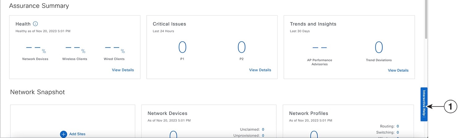
Task: Click the Add Sites plus icon
Action: [x=64, y=134]
